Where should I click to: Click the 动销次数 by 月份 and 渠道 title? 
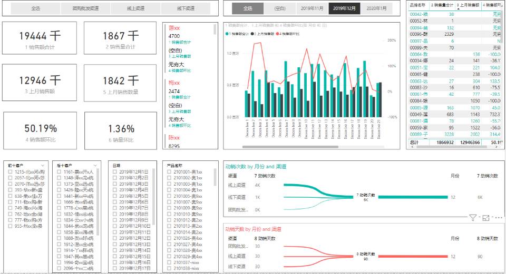(x=256, y=167)
